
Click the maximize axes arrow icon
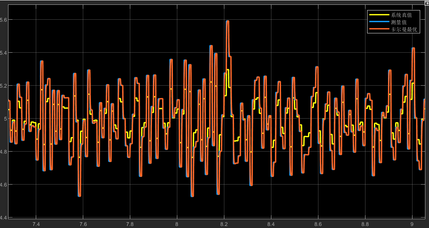(x=426, y=3)
